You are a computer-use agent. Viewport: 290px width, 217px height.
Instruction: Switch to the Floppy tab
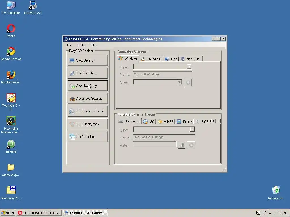click(184, 121)
